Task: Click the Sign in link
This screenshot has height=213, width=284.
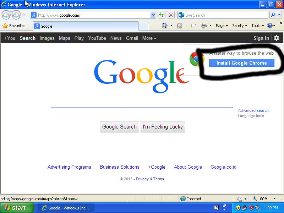Action: 261,38
